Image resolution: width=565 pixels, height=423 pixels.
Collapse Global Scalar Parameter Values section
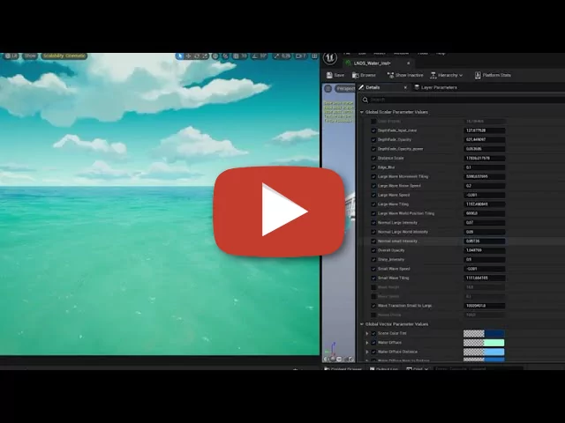pyautogui.click(x=362, y=112)
